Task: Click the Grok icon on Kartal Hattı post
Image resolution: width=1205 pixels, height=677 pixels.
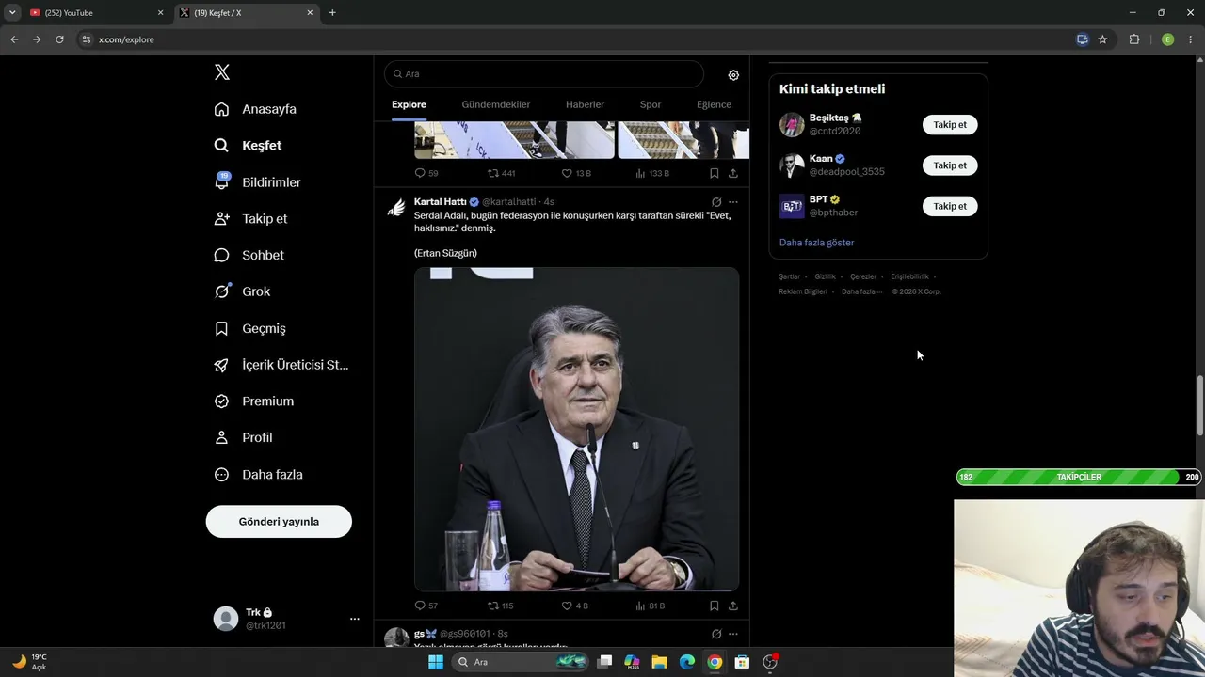Action: (716, 202)
